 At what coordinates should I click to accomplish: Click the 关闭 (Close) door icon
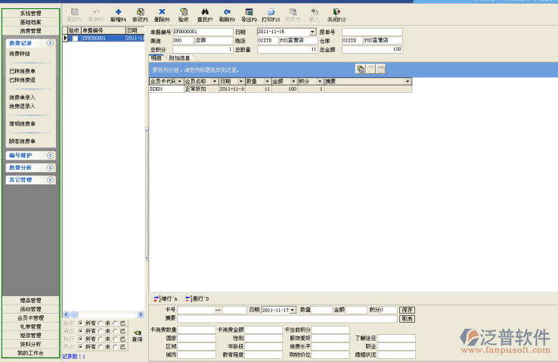click(336, 13)
